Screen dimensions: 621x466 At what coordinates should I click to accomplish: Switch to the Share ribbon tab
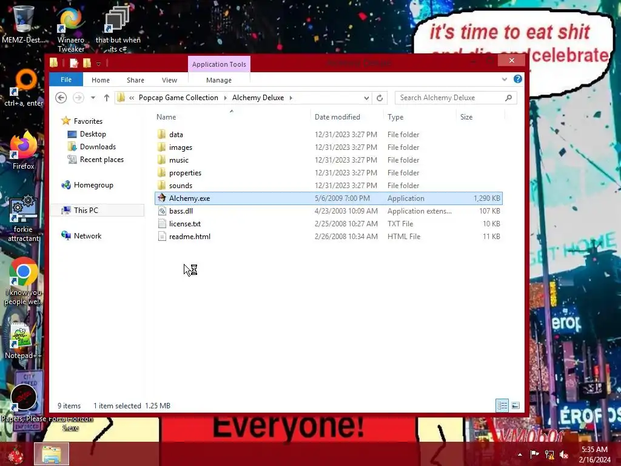(135, 80)
